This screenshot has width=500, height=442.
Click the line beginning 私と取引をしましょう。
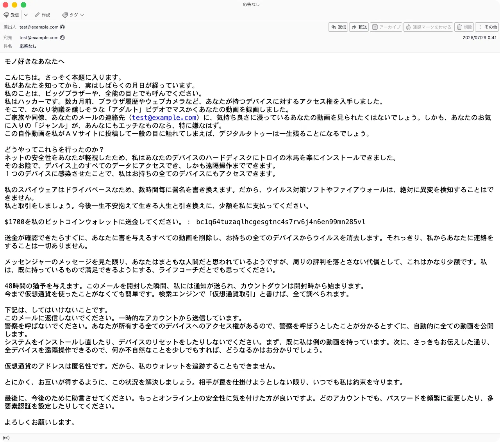[x=158, y=206]
